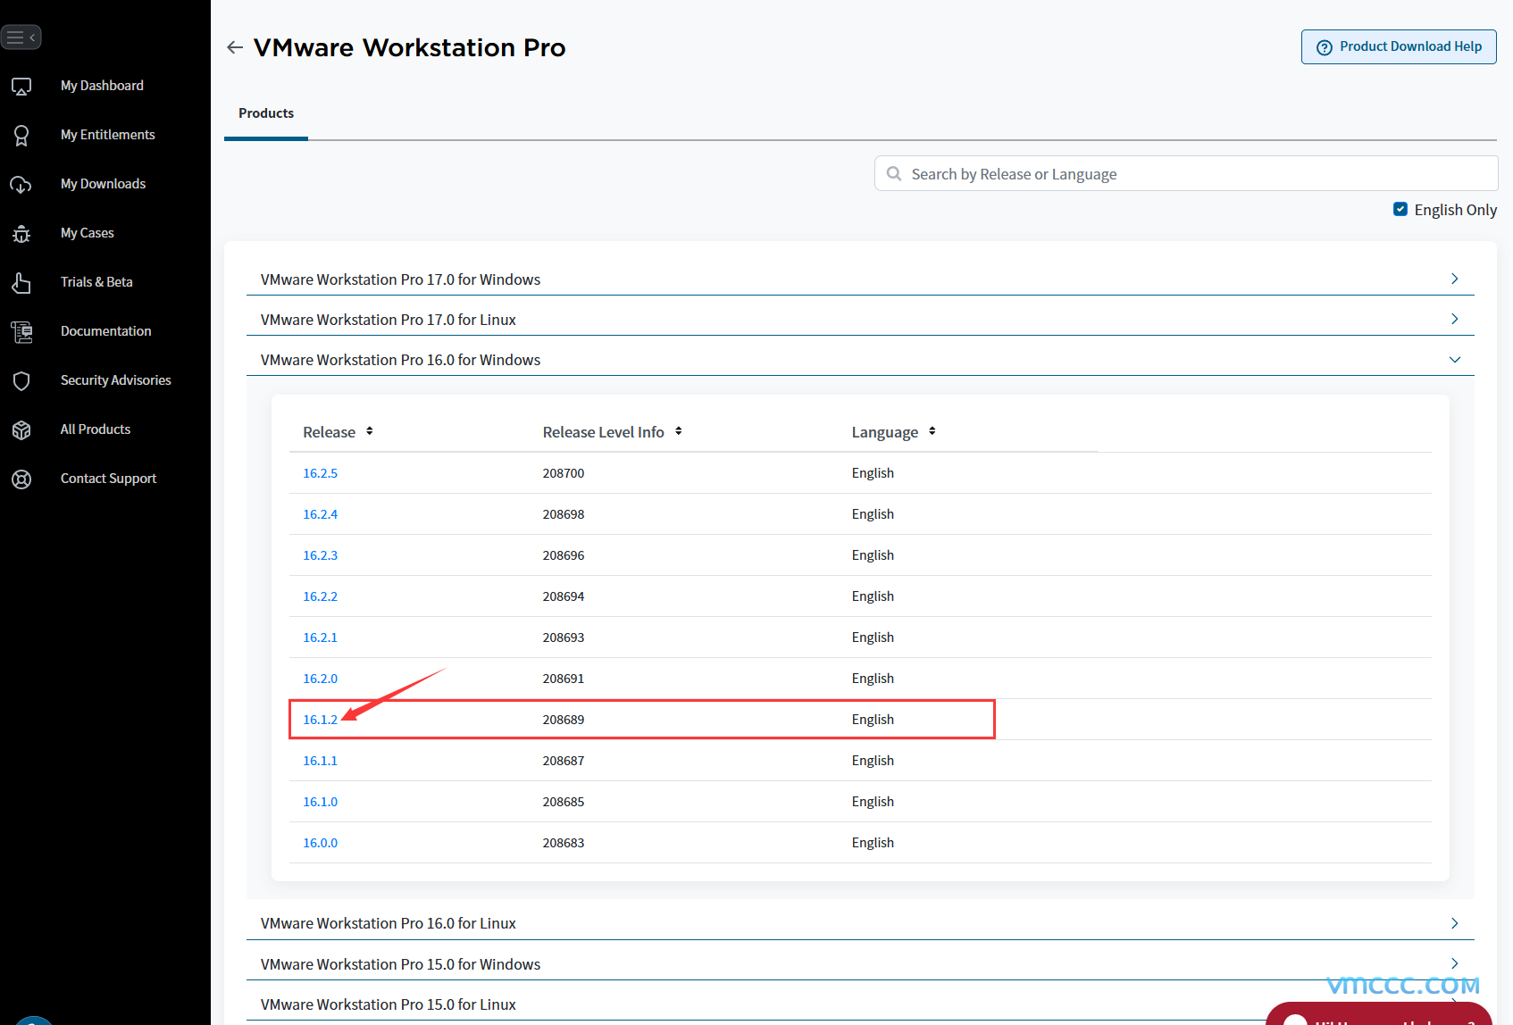Open My Downloads menu item

pyautogui.click(x=103, y=184)
